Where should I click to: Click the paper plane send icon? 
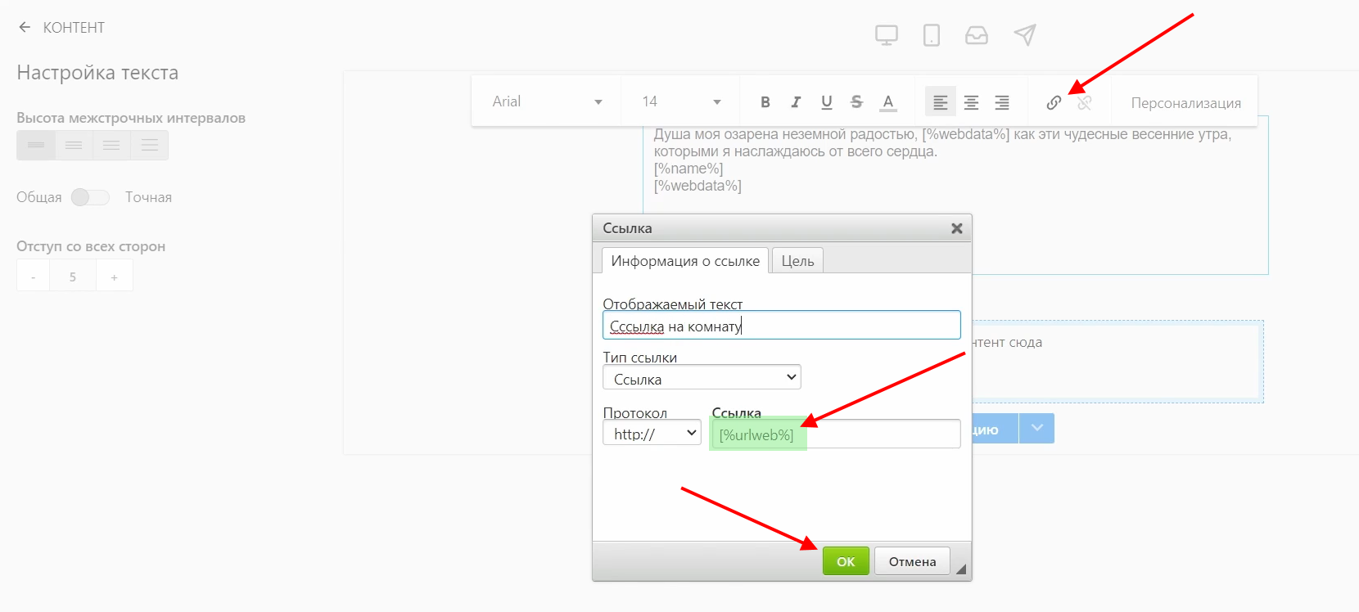[1024, 35]
